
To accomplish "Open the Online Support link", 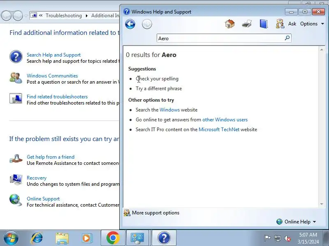I will [43, 199].
